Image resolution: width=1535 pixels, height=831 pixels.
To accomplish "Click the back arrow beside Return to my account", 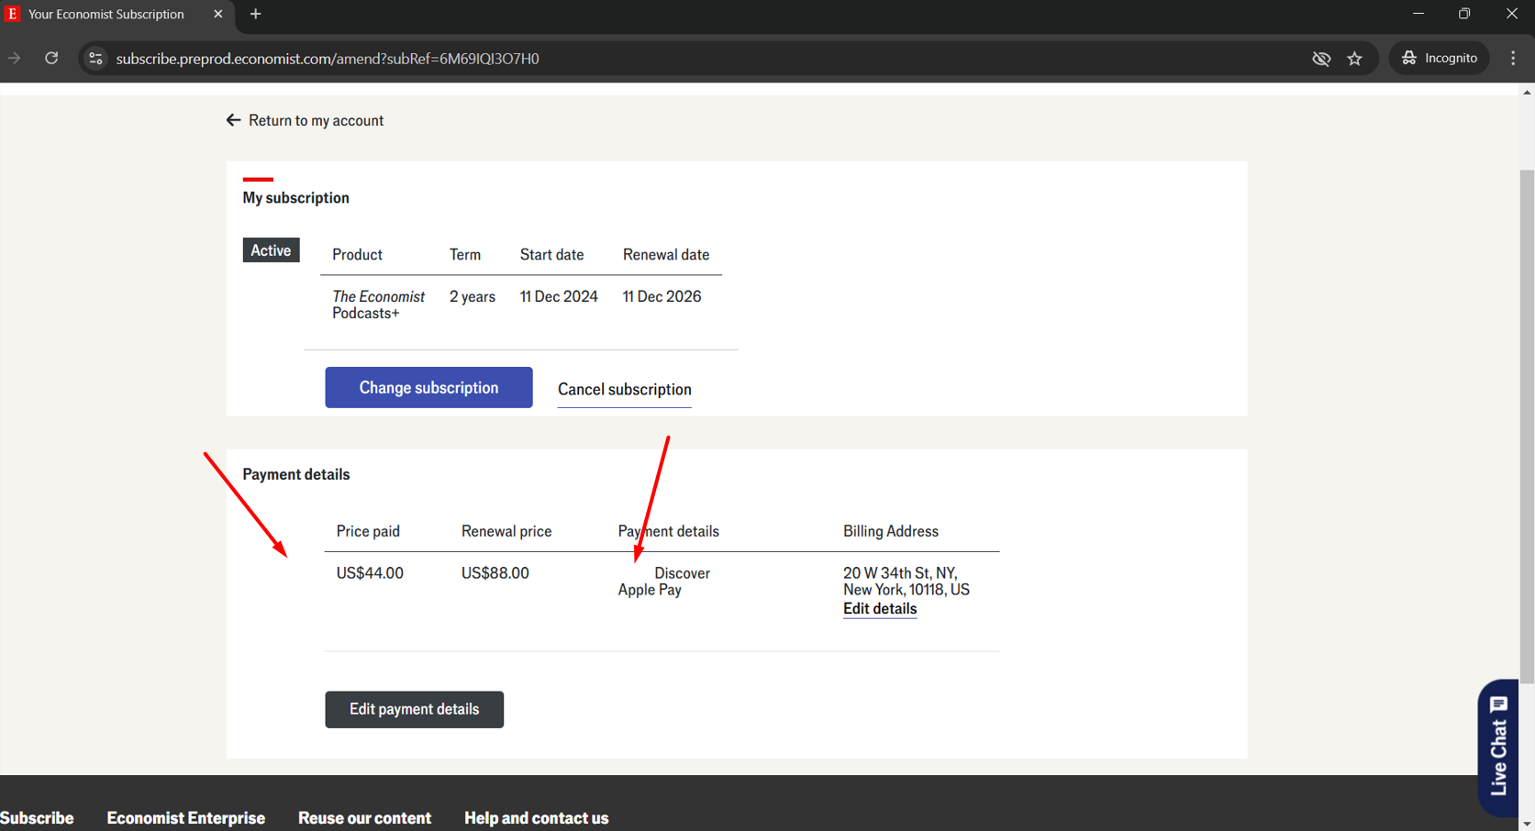I will point(233,120).
